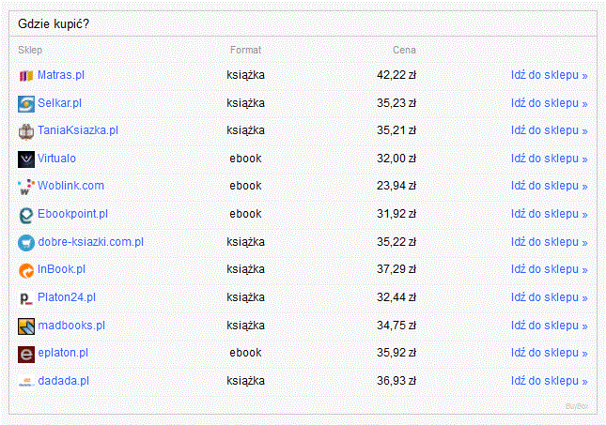Select the price 31,92 zł
Image resolution: width=606 pixels, height=425 pixels.
click(396, 214)
